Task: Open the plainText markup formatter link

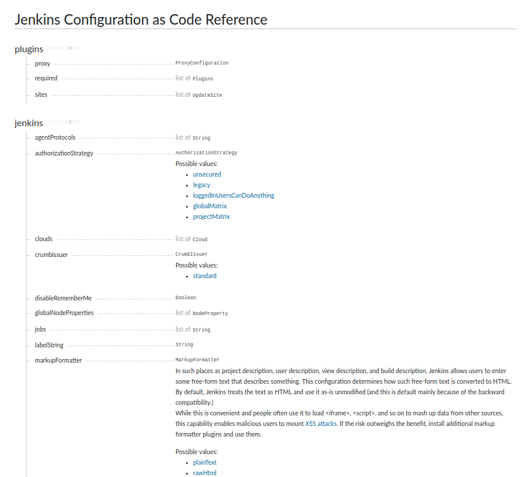Action: pyautogui.click(x=205, y=462)
